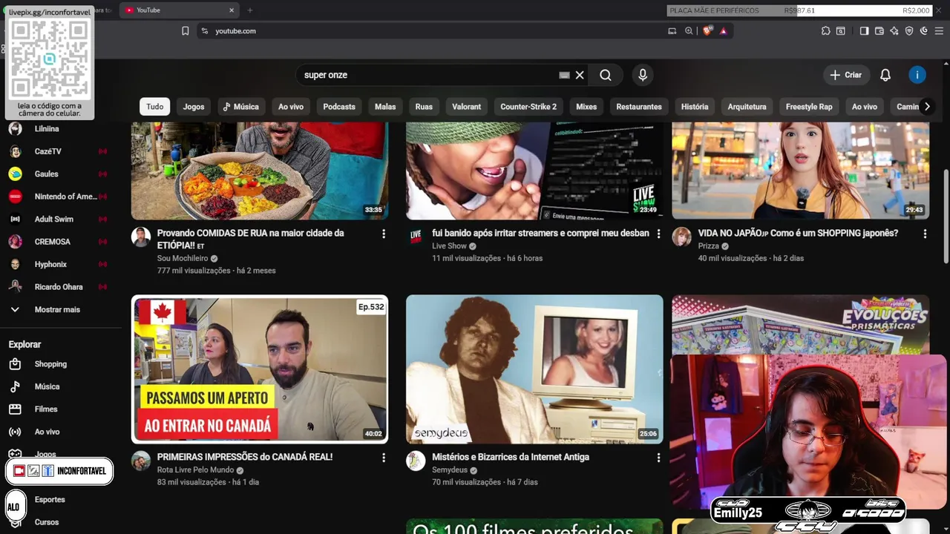Select the Tudo filter chip
The image size is (950, 534).
click(x=154, y=107)
